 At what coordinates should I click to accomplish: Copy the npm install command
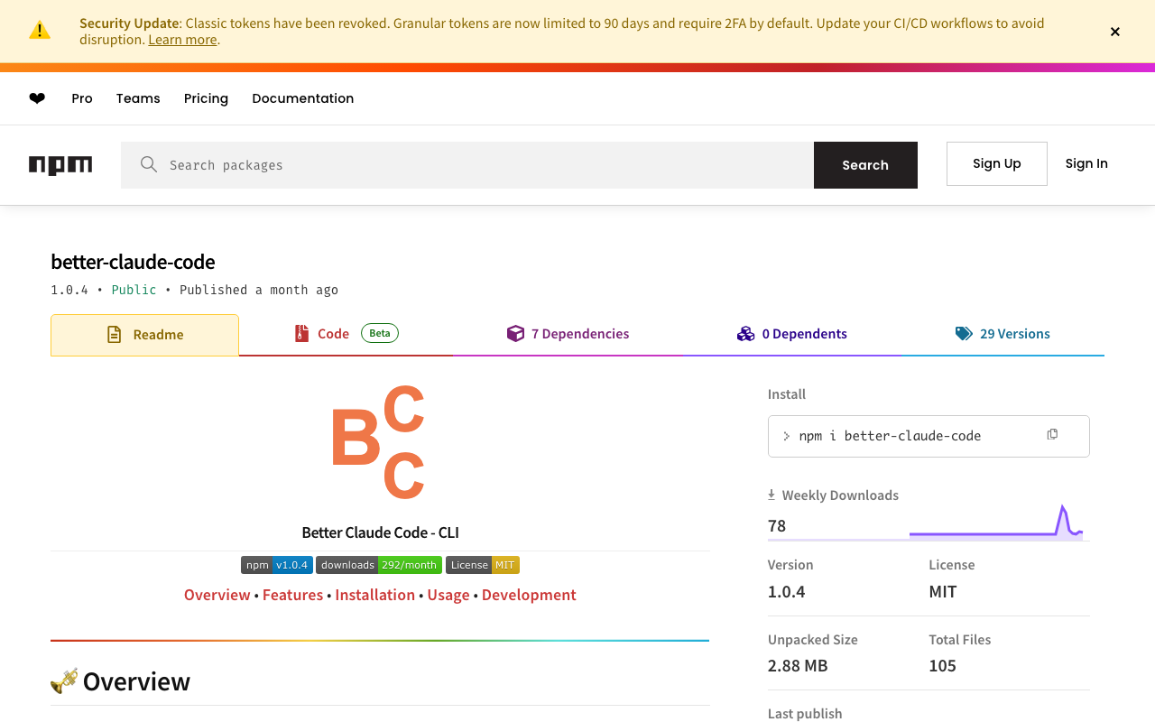pos(1052,435)
